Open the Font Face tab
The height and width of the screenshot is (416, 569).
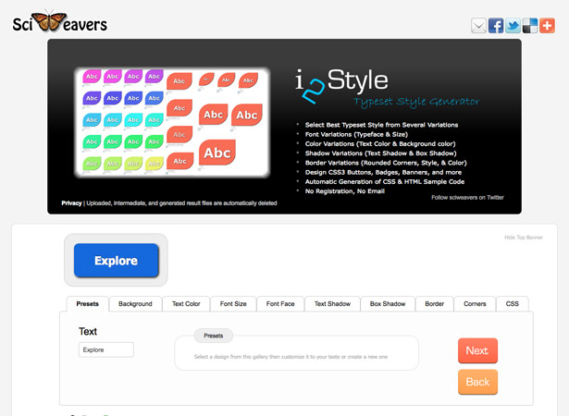coord(280,304)
